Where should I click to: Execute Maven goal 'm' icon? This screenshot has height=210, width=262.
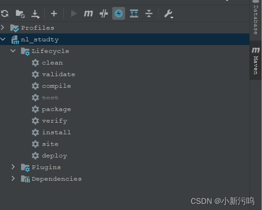click(x=88, y=13)
